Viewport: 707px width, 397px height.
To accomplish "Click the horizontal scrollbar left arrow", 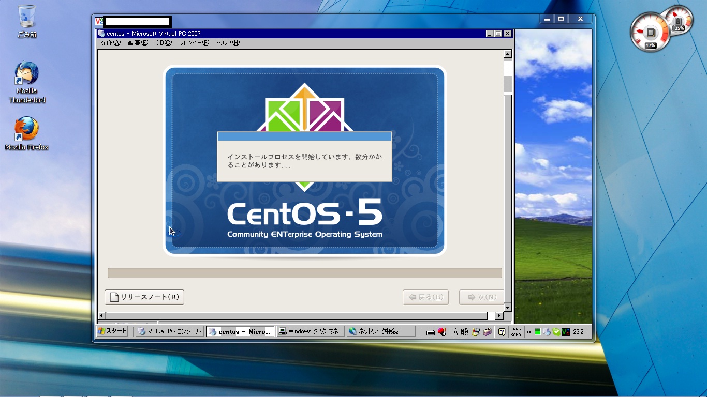I will coord(102,315).
